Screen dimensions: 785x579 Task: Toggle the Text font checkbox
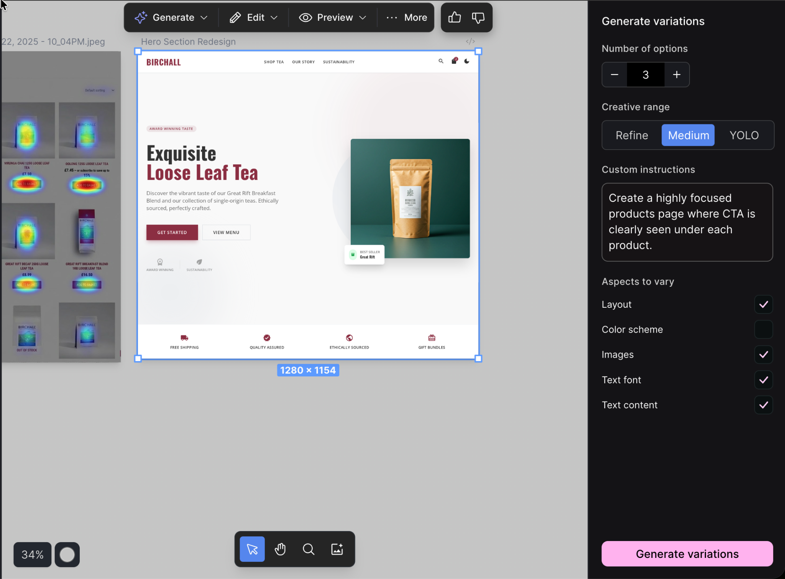coord(763,380)
